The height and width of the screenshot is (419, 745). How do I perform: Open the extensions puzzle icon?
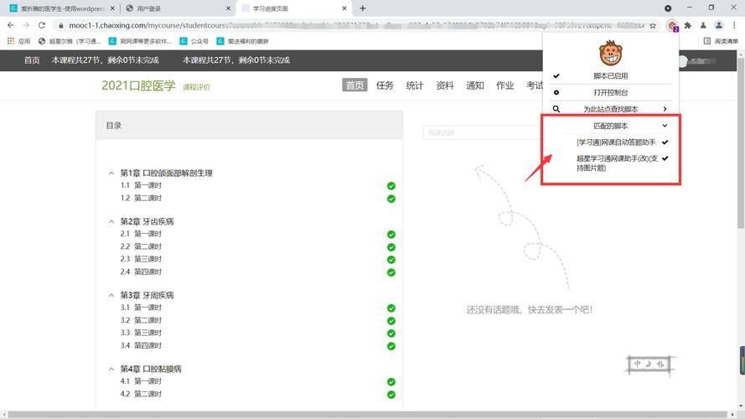687,26
